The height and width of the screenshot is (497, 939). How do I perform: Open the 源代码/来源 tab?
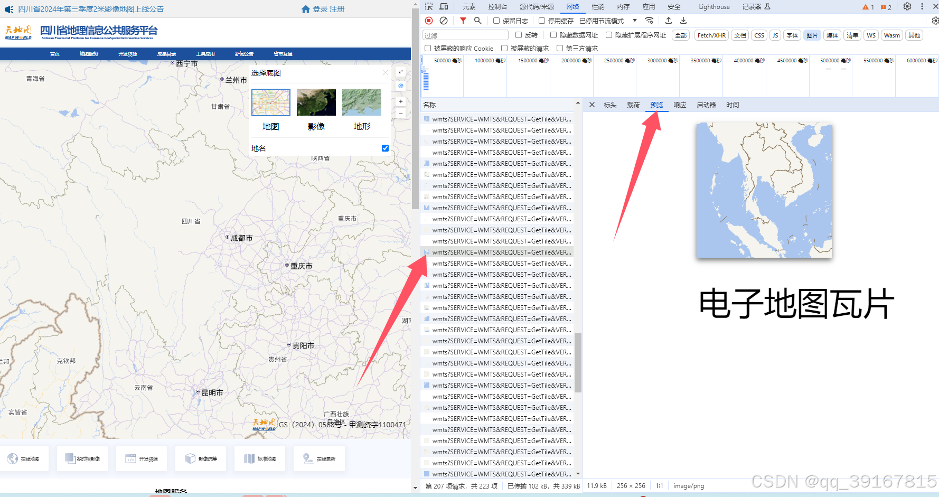537,6
